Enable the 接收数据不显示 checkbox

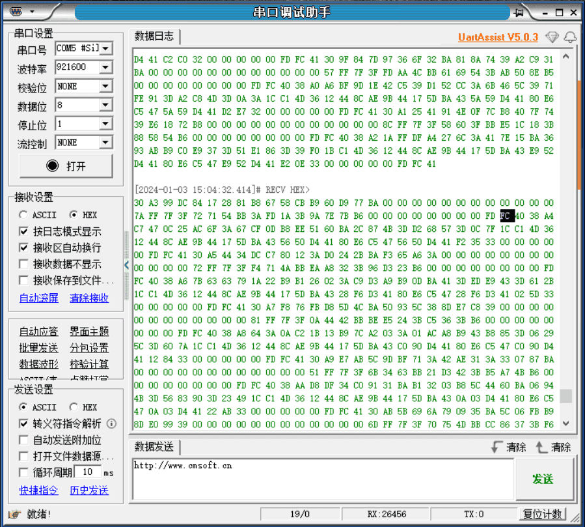[x=24, y=264]
